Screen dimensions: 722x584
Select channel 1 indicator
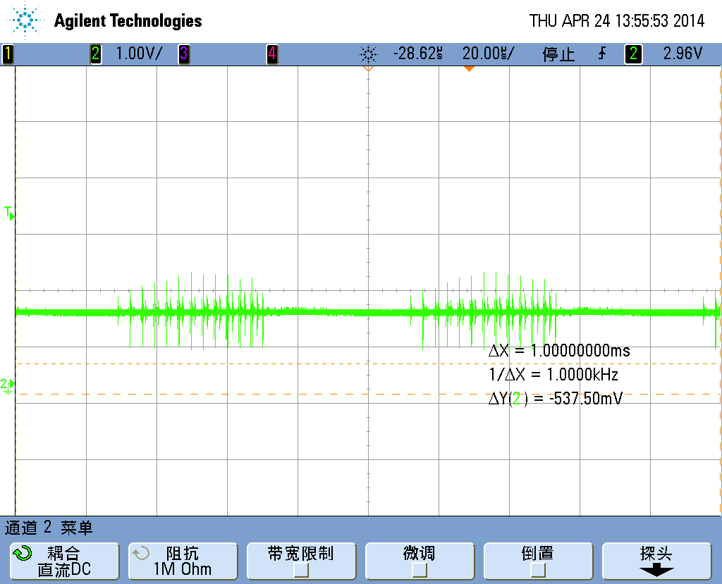pos(7,54)
